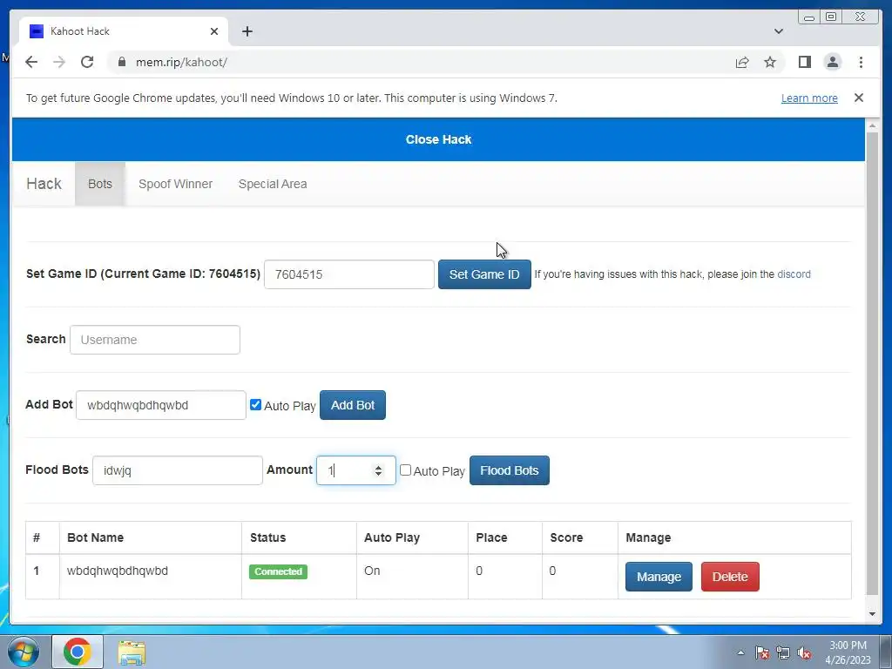892x669 pixels.
Task: Open the network tray icon
Action: coord(783,652)
